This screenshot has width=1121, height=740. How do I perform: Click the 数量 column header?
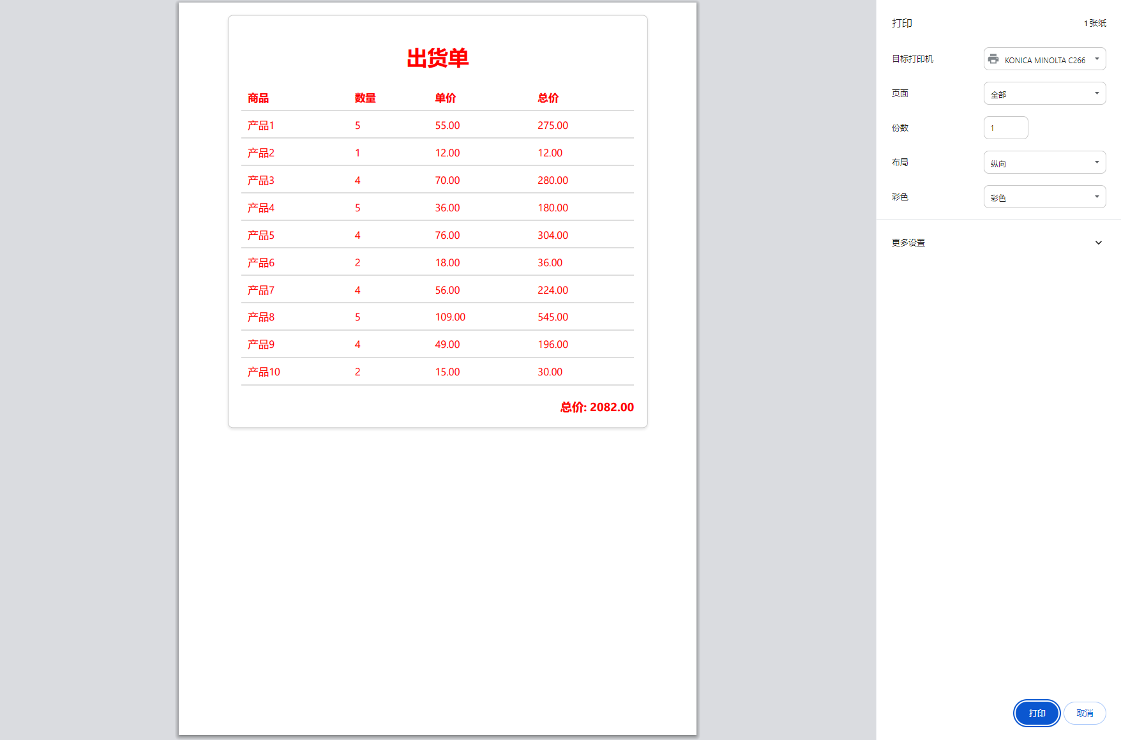point(365,98)
